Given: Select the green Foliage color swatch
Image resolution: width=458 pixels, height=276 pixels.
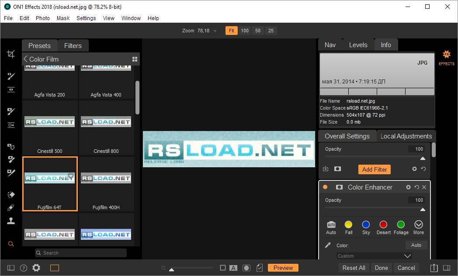Looking at the screenshot, I should (x=401, y=224).
